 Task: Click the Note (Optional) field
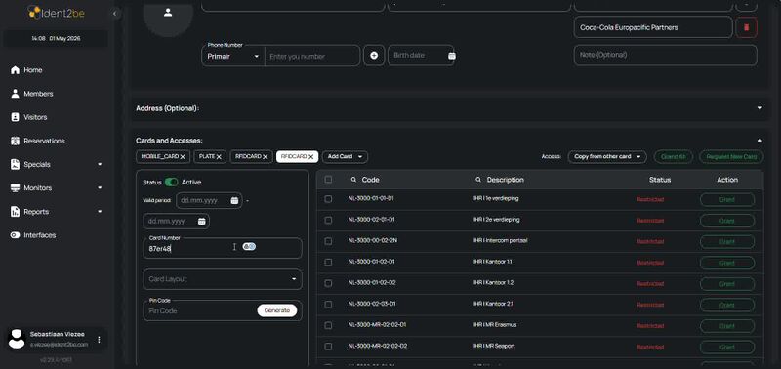pyautogui.click(x=666, y=56)
